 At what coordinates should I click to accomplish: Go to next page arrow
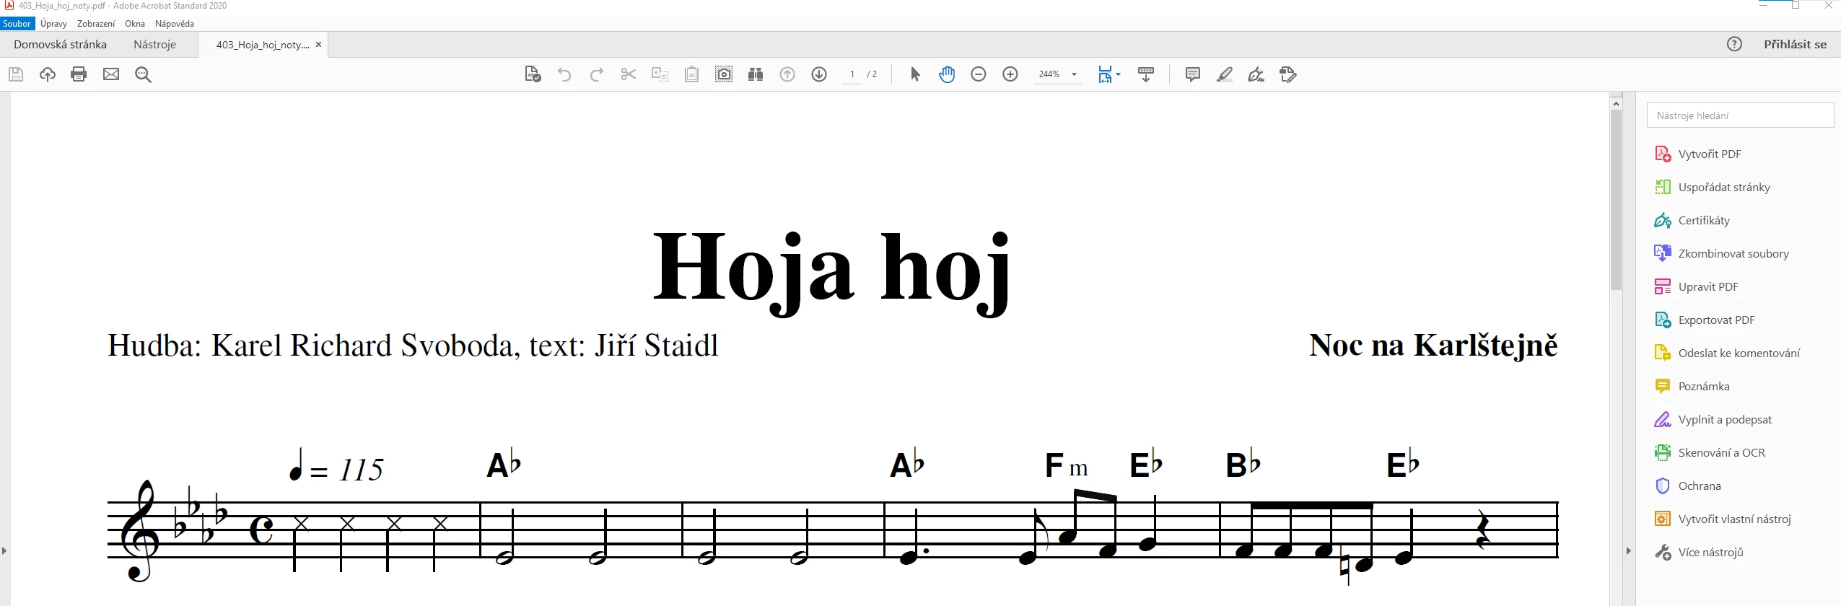(x=819, y=74)
